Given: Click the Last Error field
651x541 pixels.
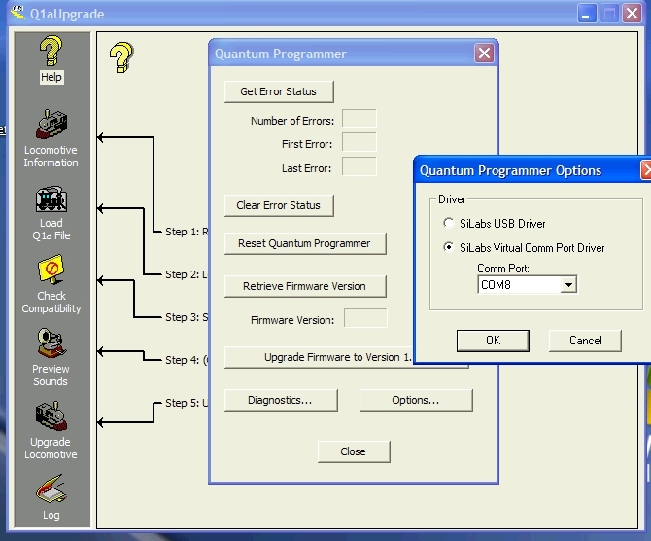Looking at the screenshot, I should pyautogui.click(x=360, y=166).
